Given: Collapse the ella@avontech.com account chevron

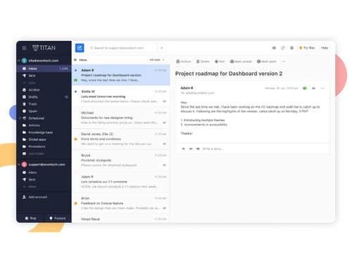Looking at the screenshot, I should [19, 61].
